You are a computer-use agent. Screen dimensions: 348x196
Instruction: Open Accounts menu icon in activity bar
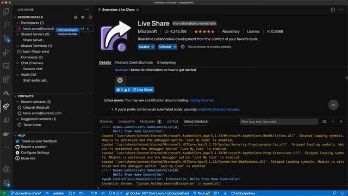click(6, 169)
